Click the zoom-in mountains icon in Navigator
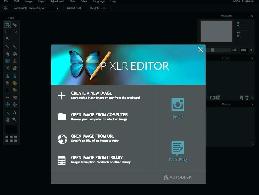This screenshot has height=195, width=259. point(234,50)
